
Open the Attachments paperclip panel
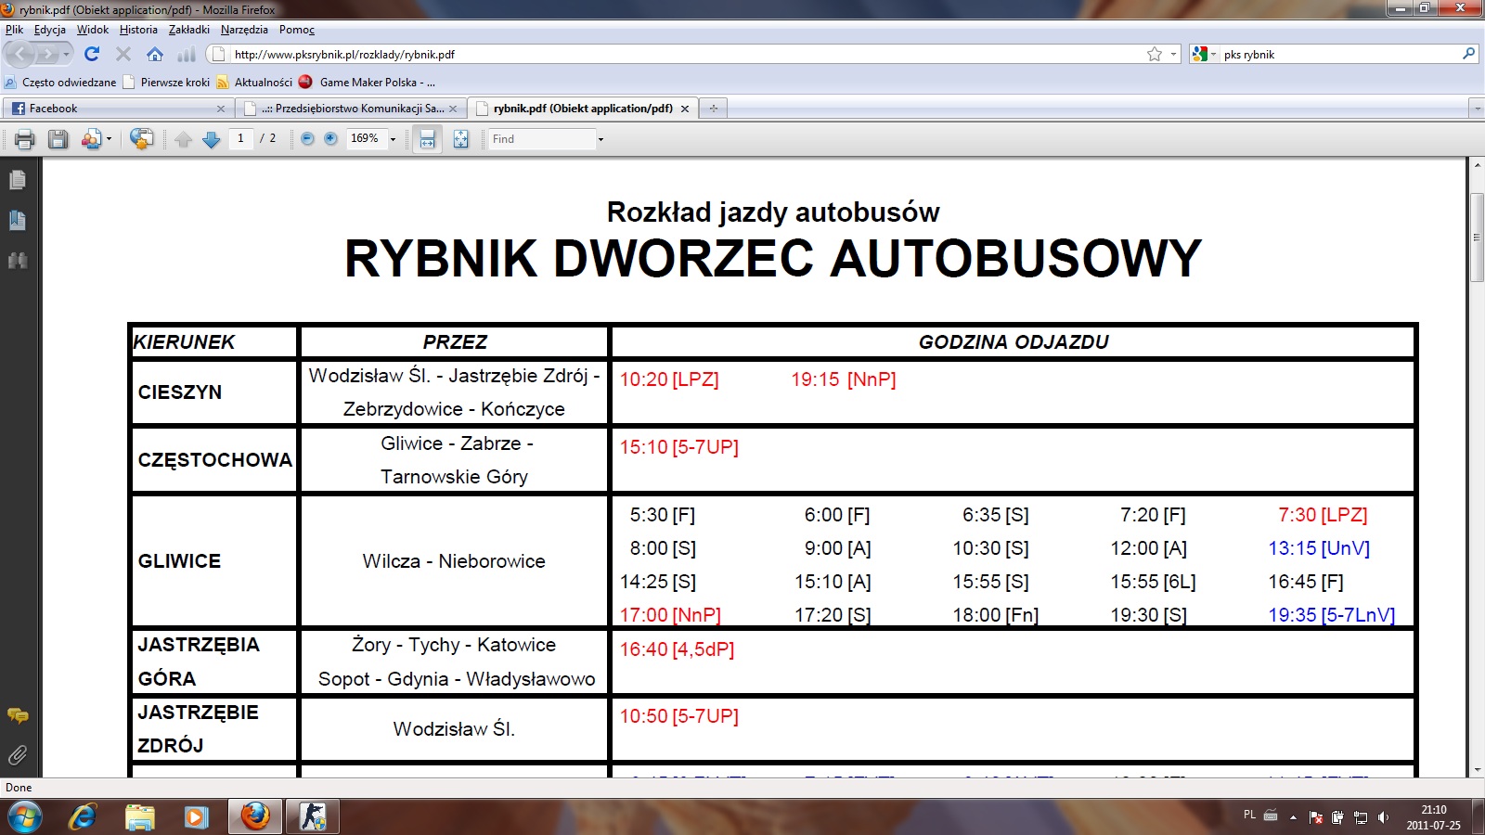pos(17,755)
